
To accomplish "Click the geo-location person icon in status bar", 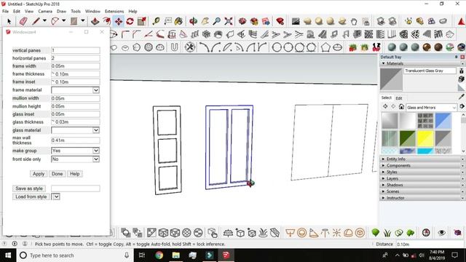I will [25, 244].
